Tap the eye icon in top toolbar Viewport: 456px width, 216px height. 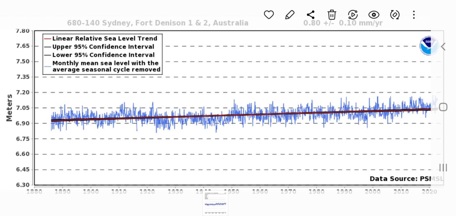coord(373,15)
